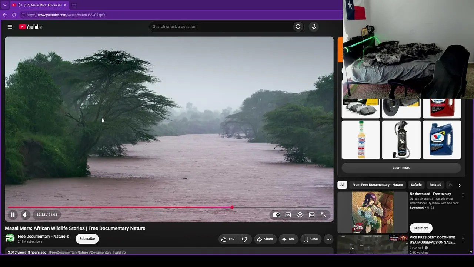
Task: Select the Safaris filter chip
Action: [x=416, y=185]
